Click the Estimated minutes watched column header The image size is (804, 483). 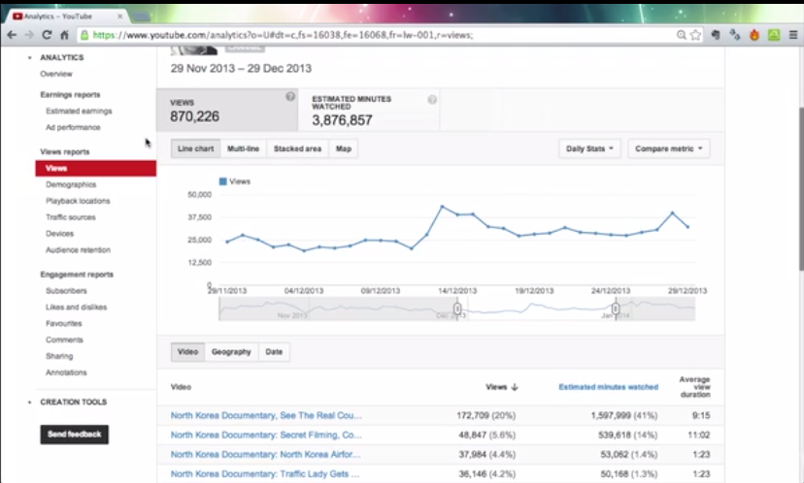(x=608, y=387)
